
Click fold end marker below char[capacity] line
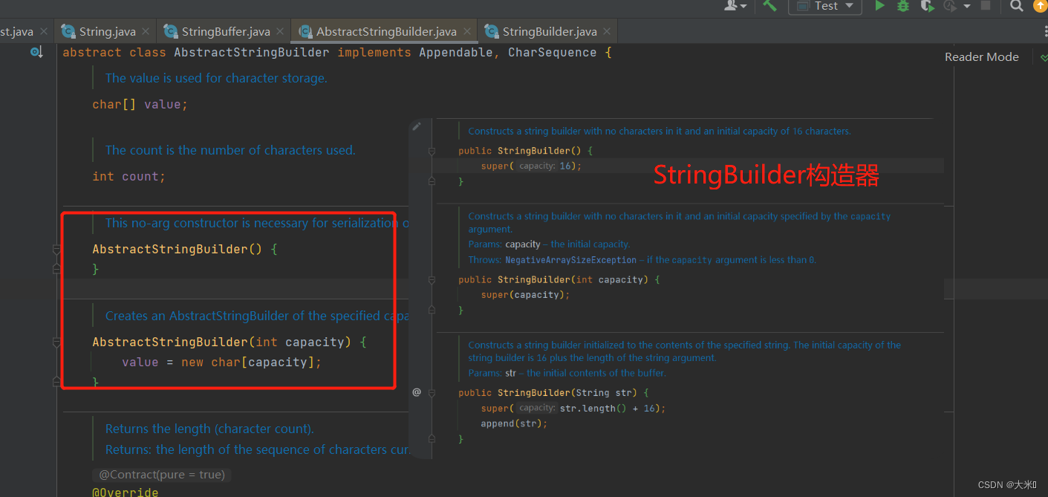click(x=56, y=381)
